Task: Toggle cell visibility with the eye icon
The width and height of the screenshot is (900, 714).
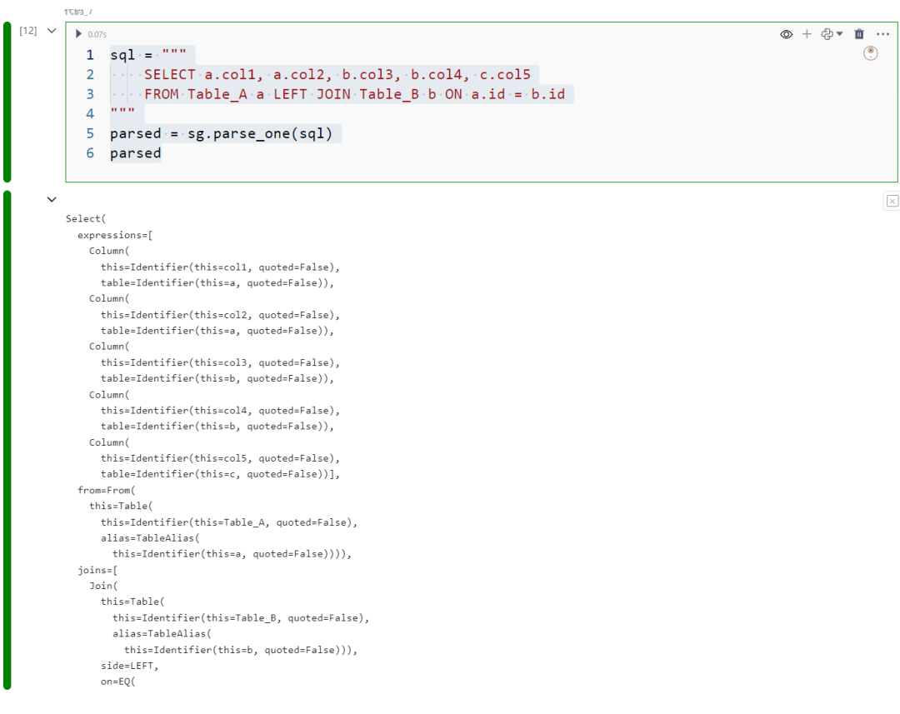Action: tap(786, 34)
